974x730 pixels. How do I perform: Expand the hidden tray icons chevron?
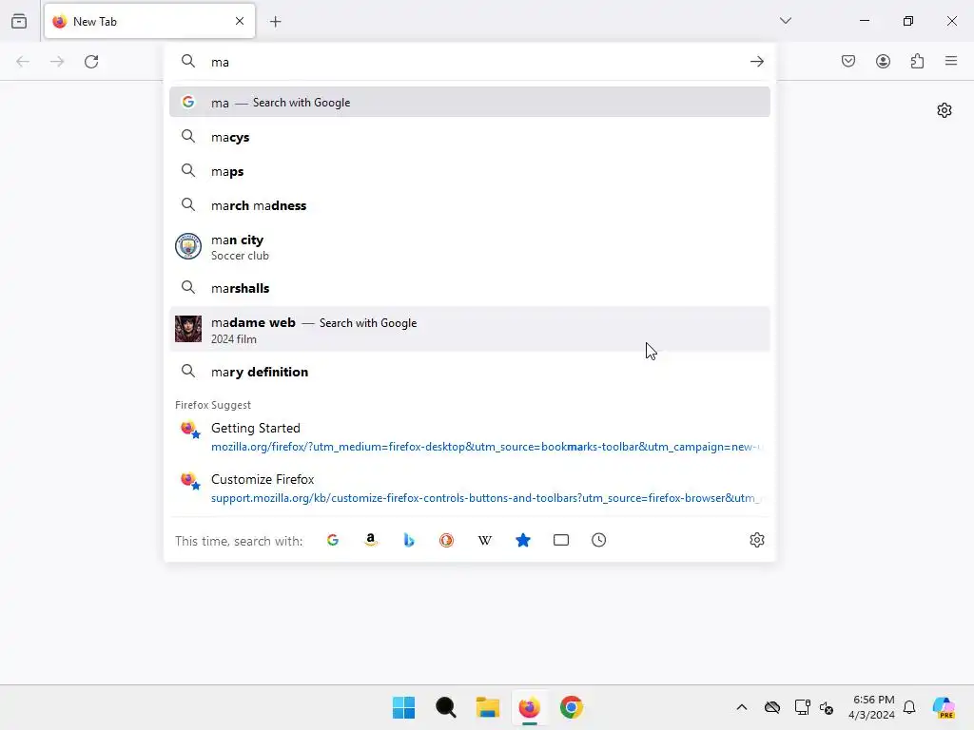pos(742,707)
